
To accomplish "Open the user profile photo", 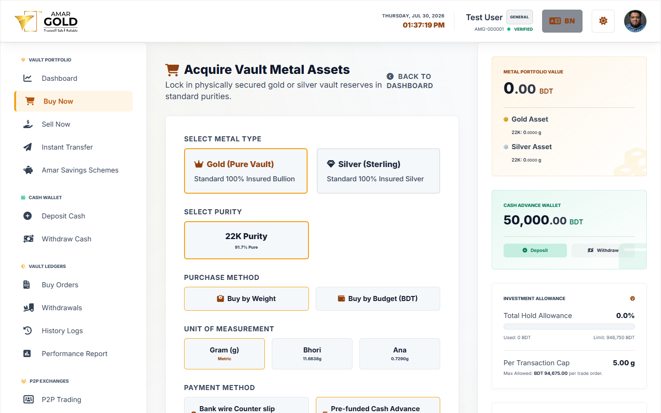I will (635, 21).
